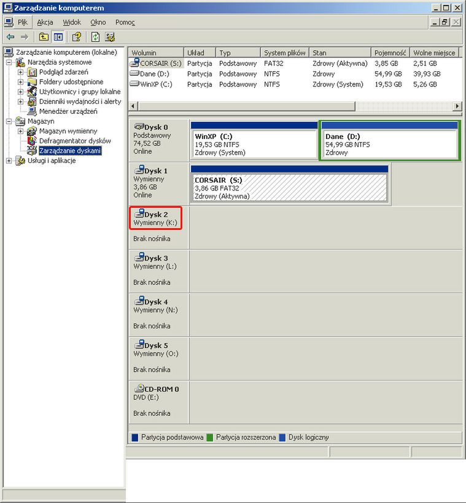Click the title bar system menu icon
The image size is (466, 503).
(8, 7)
